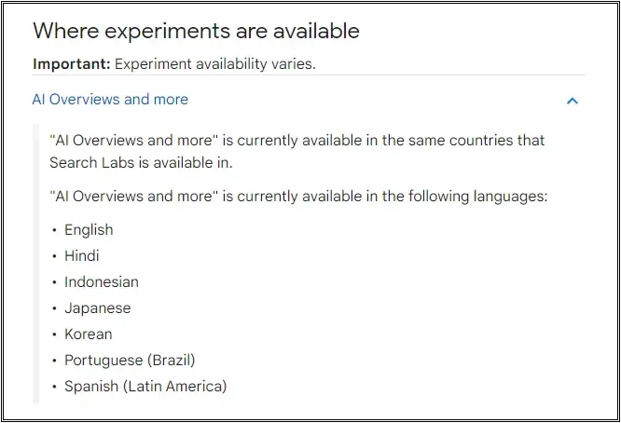Screen dimensions: 621x423
Task: Click the Where experiments are available heading
Action: coord(196,31)
